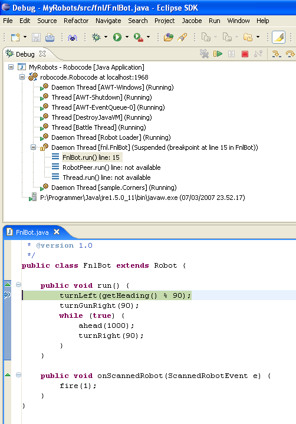Click the New file wizard icon
The width and height of the screenshot is (296, 424).
click(15, 37)
